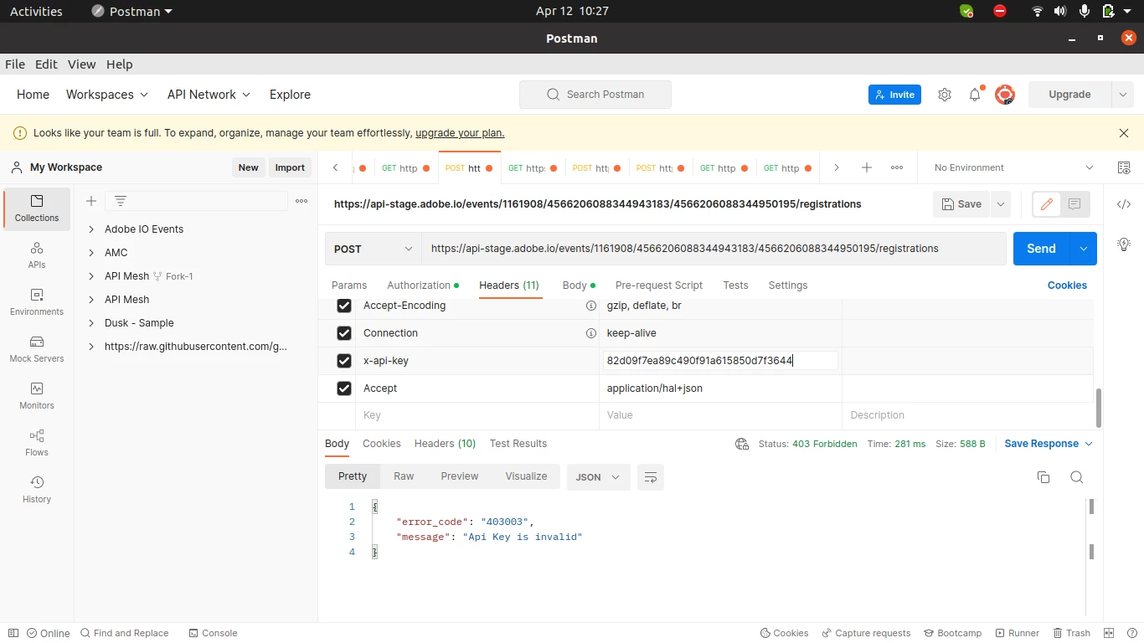Open History in the sidebar
The width and height of the screenshot is (1144, 643).
point(37,490)
